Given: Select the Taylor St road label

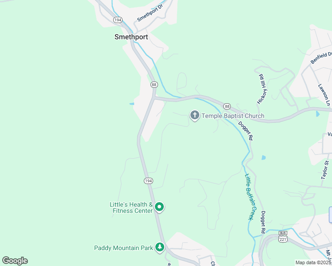Looking at the screenshot, I should pos(325,170).
